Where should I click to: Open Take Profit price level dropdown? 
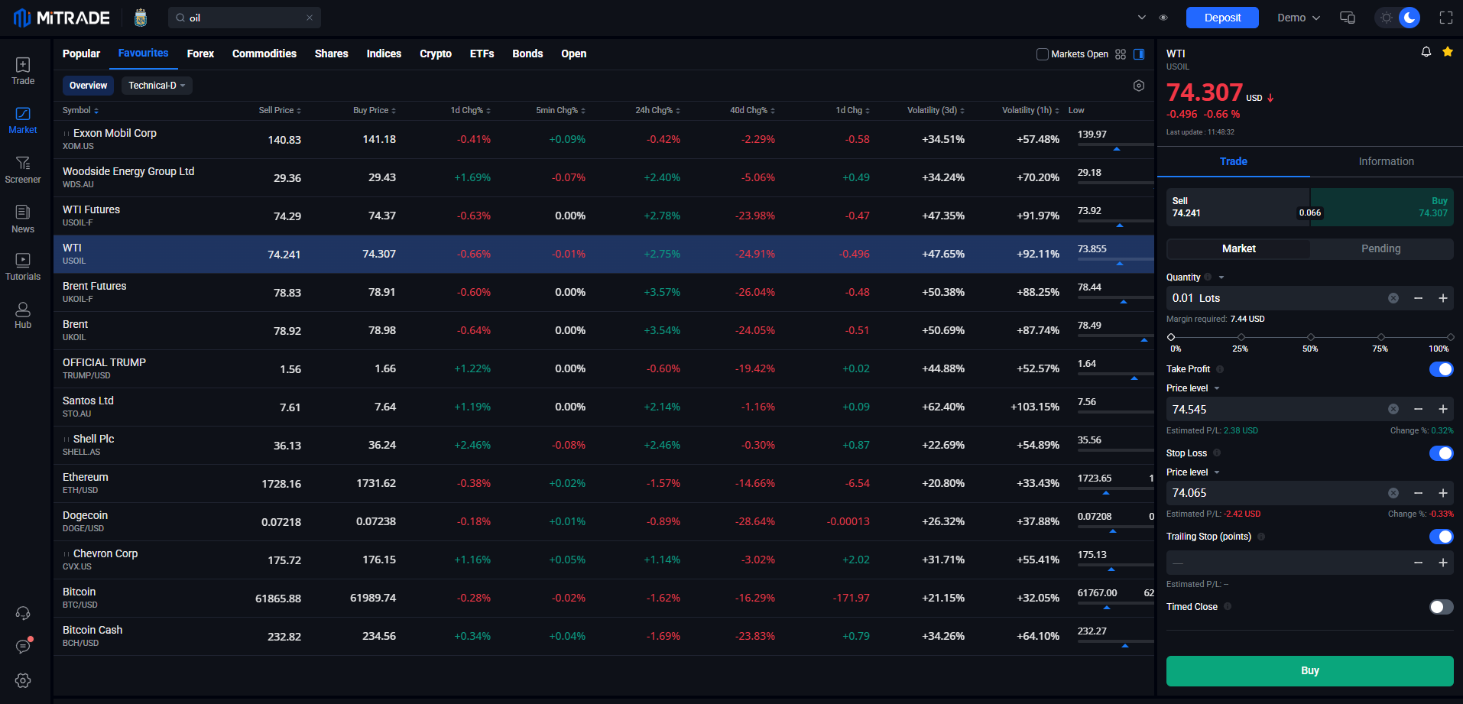[1217, 388]
